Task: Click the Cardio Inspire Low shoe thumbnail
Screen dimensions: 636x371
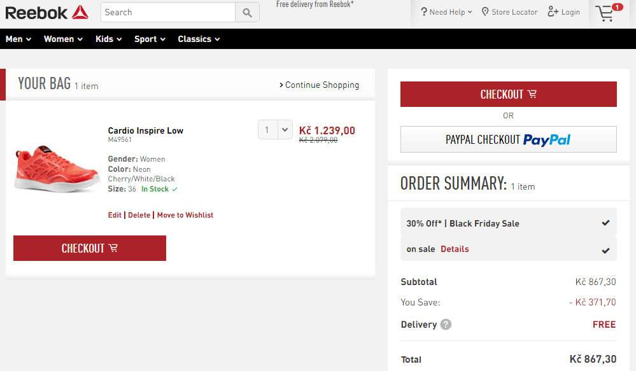Action: 57,168
